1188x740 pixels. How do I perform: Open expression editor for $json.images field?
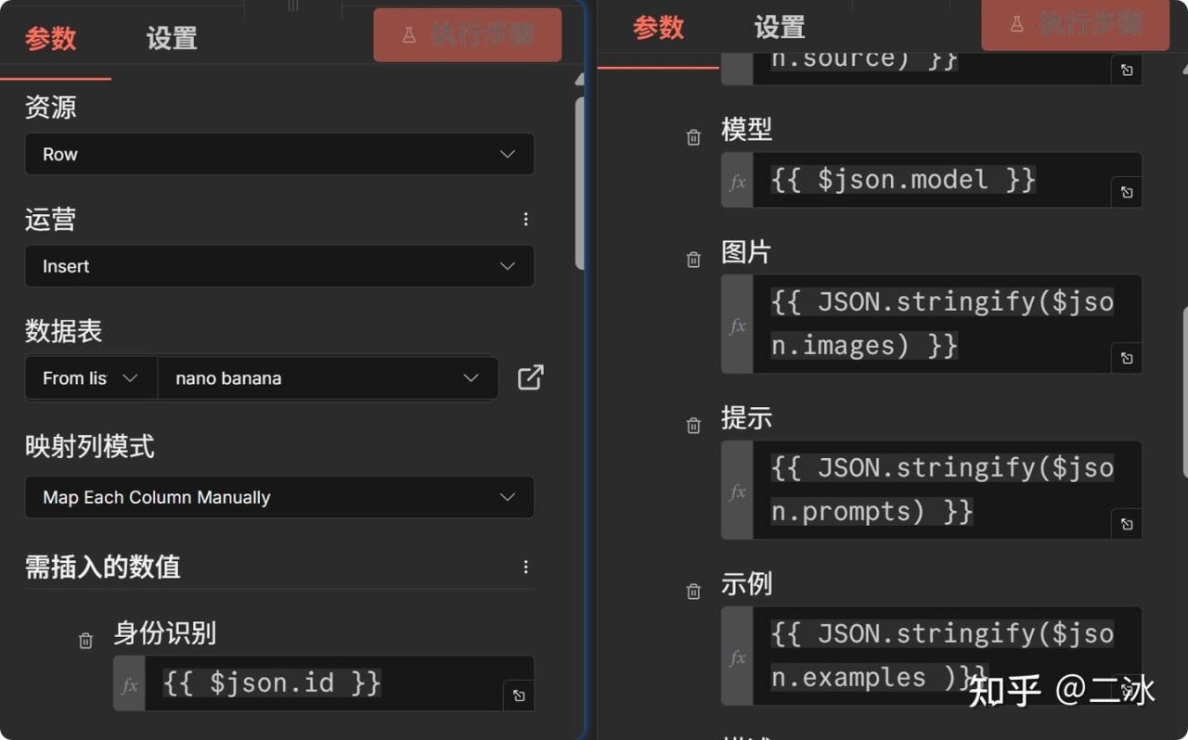point(1126,358)
